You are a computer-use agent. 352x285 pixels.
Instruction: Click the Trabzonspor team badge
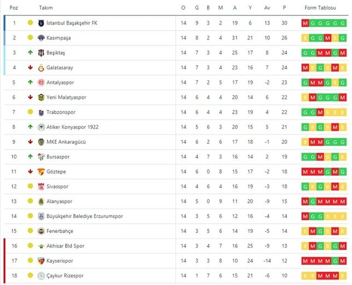[42, 112]
